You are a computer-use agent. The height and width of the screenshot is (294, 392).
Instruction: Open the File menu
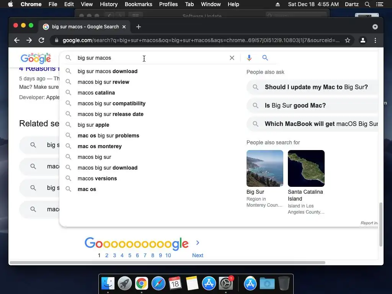[x=53, y=4]
